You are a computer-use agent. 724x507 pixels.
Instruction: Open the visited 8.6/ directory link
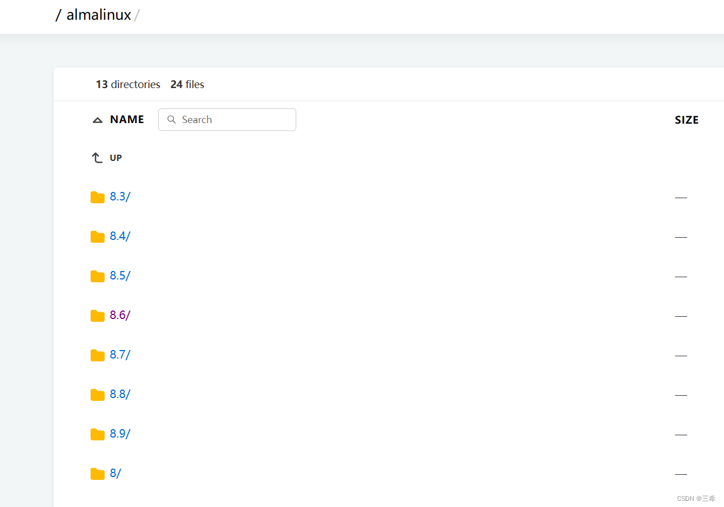[x=120, y=315]
